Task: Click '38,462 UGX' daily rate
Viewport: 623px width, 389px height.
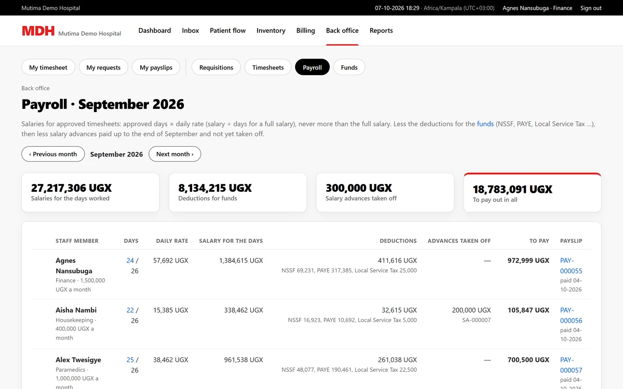Action: point(170,360)
